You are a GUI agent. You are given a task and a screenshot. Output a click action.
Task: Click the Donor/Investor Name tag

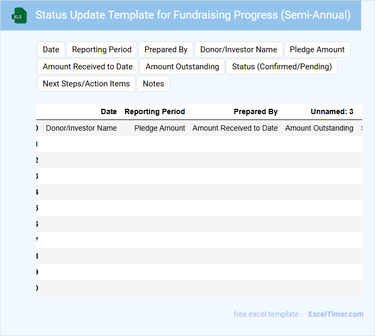click(238, 50)
